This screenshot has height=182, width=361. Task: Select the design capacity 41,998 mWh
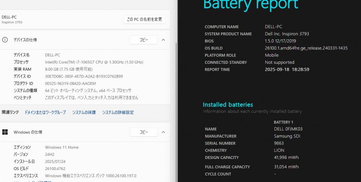pos(286,157)
